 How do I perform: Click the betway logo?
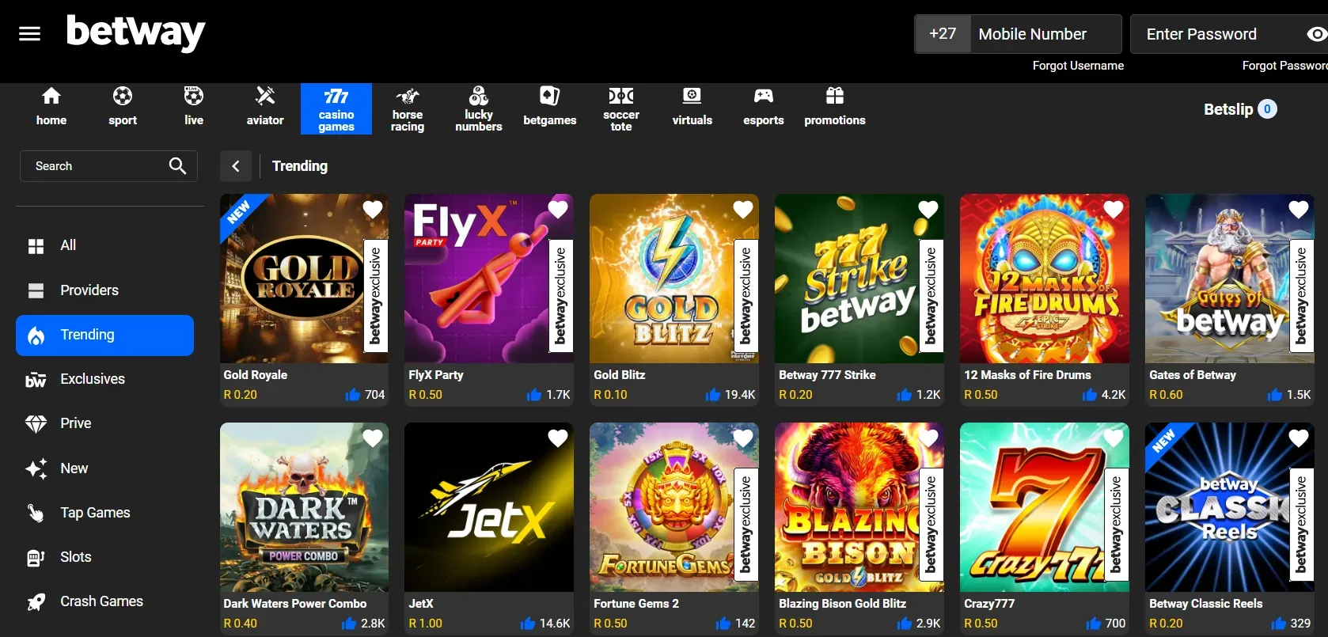click(x=135, y=32)
